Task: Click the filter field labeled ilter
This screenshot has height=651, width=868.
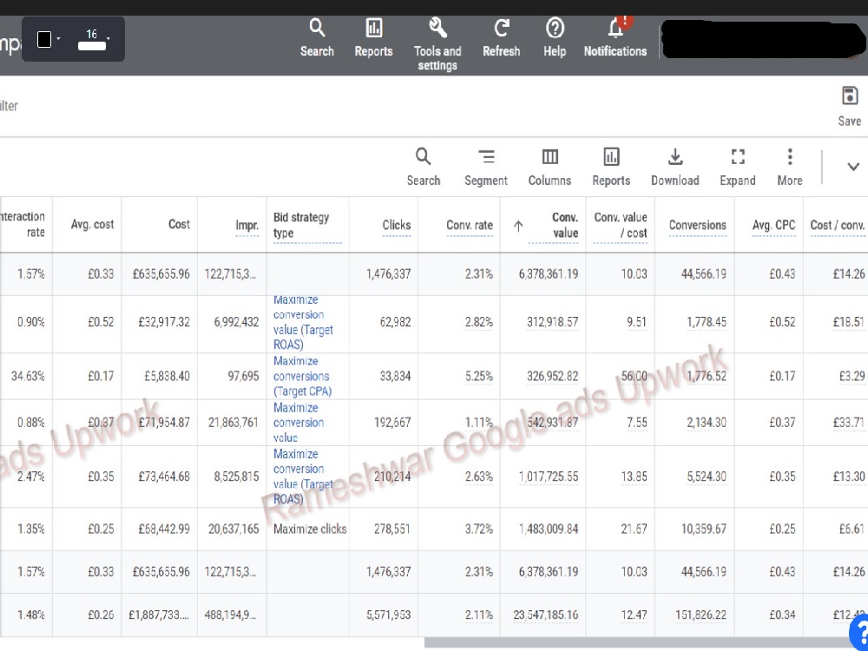Action: click(x=9, y=106)
